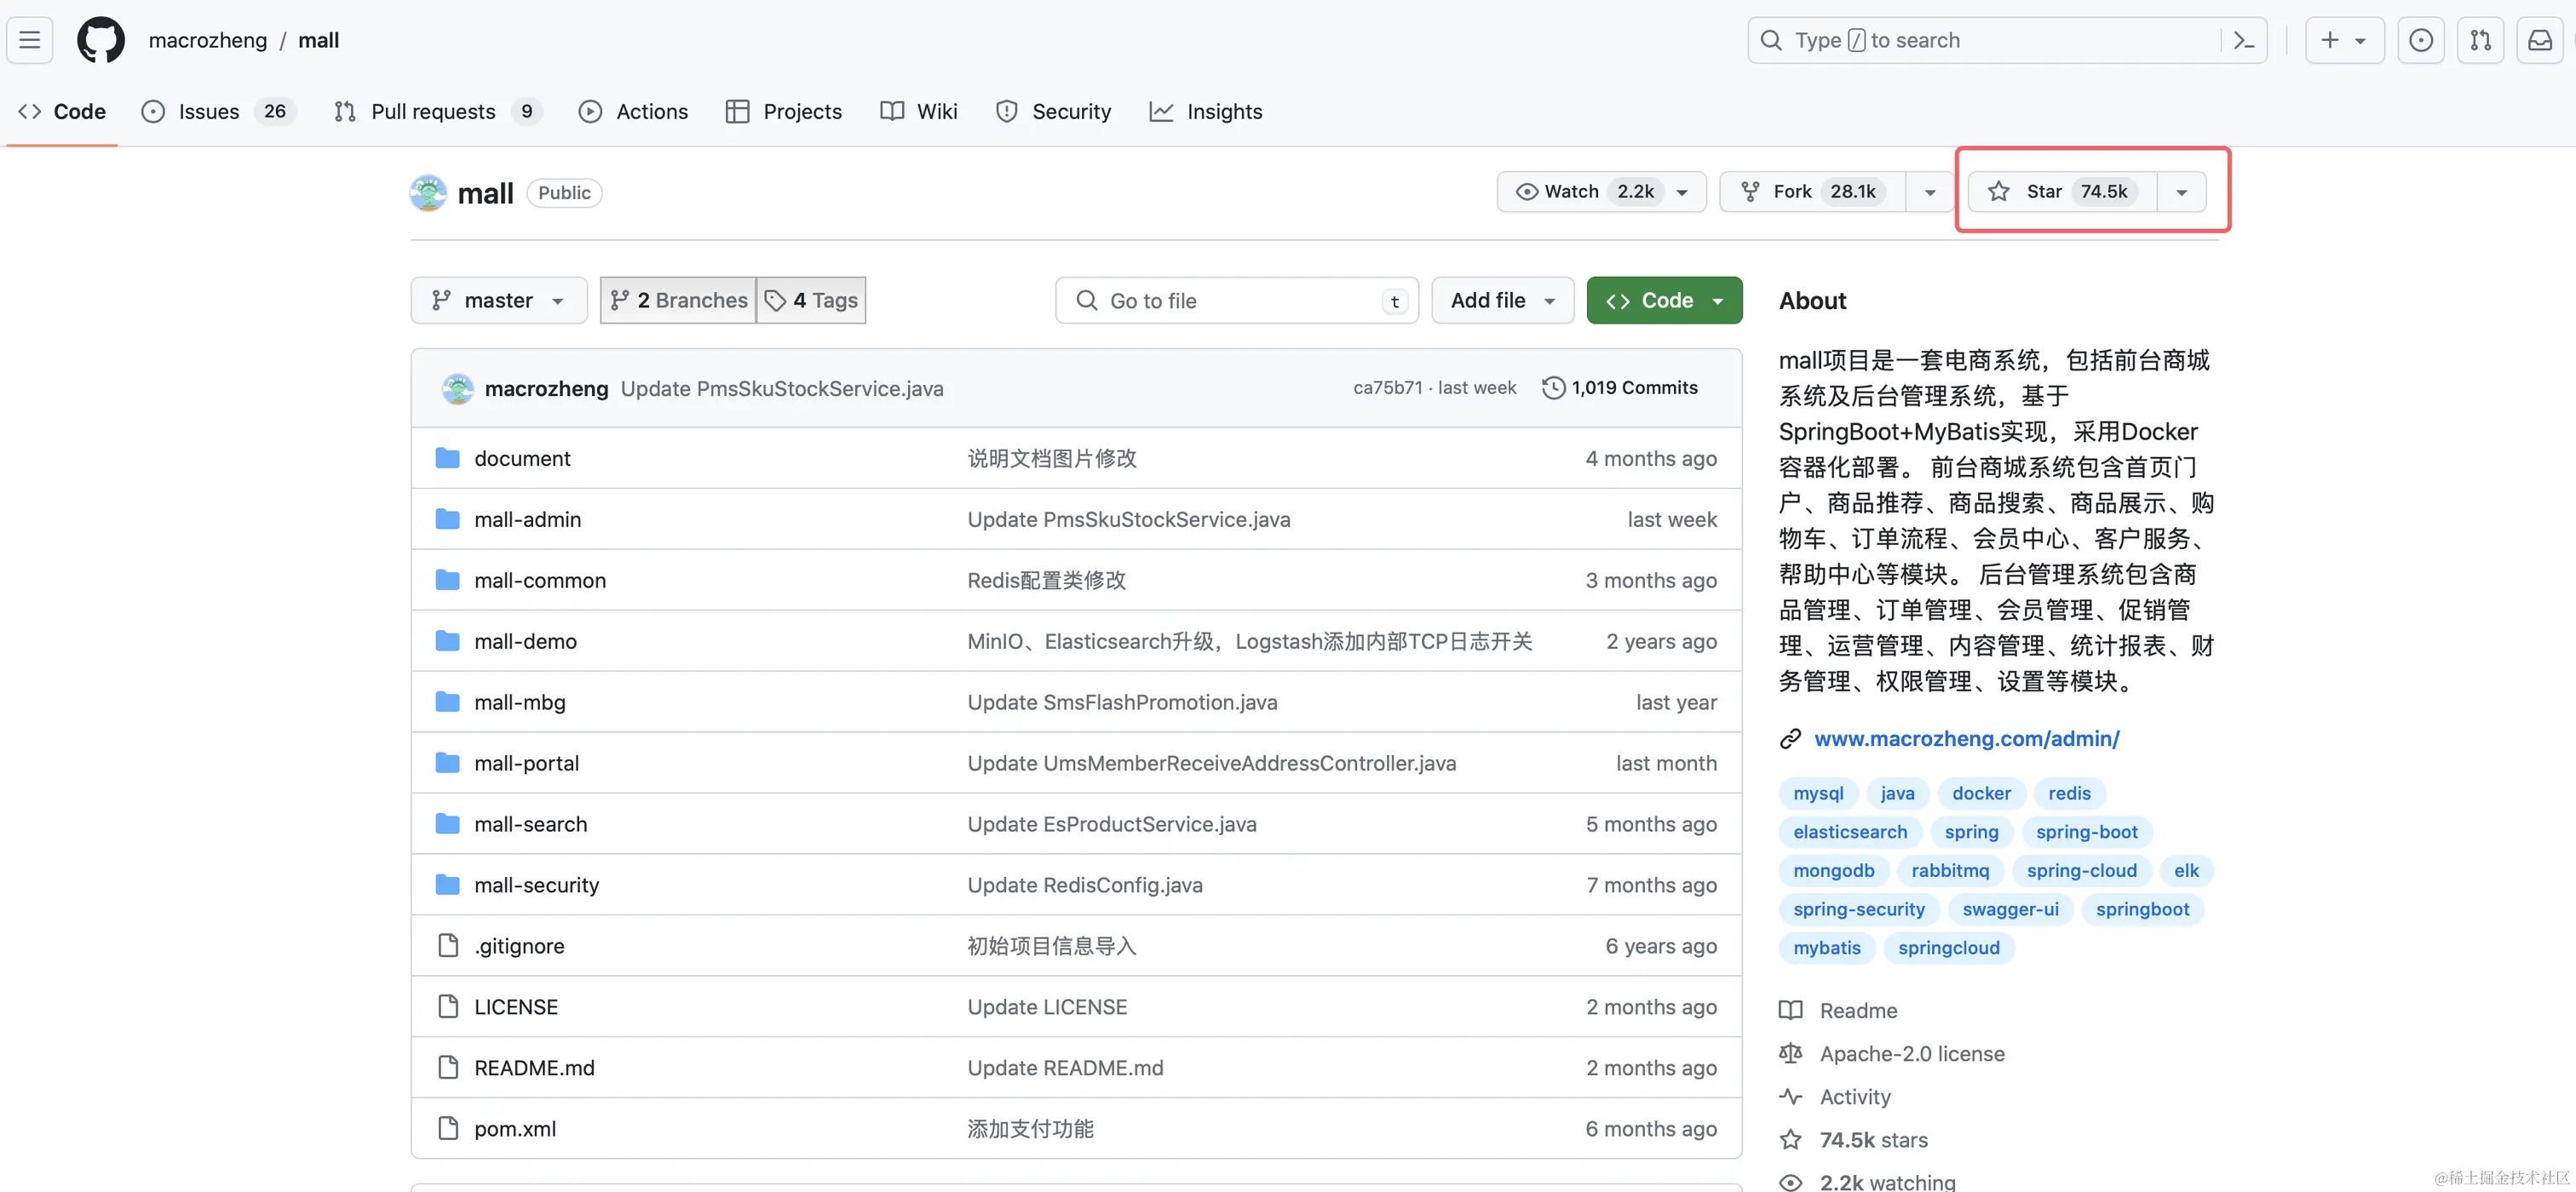View the 4 Tags link
2576x1192 pixels.
tap(811, 301)
